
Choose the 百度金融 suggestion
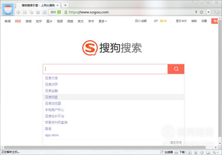click(x=113, y=91)
